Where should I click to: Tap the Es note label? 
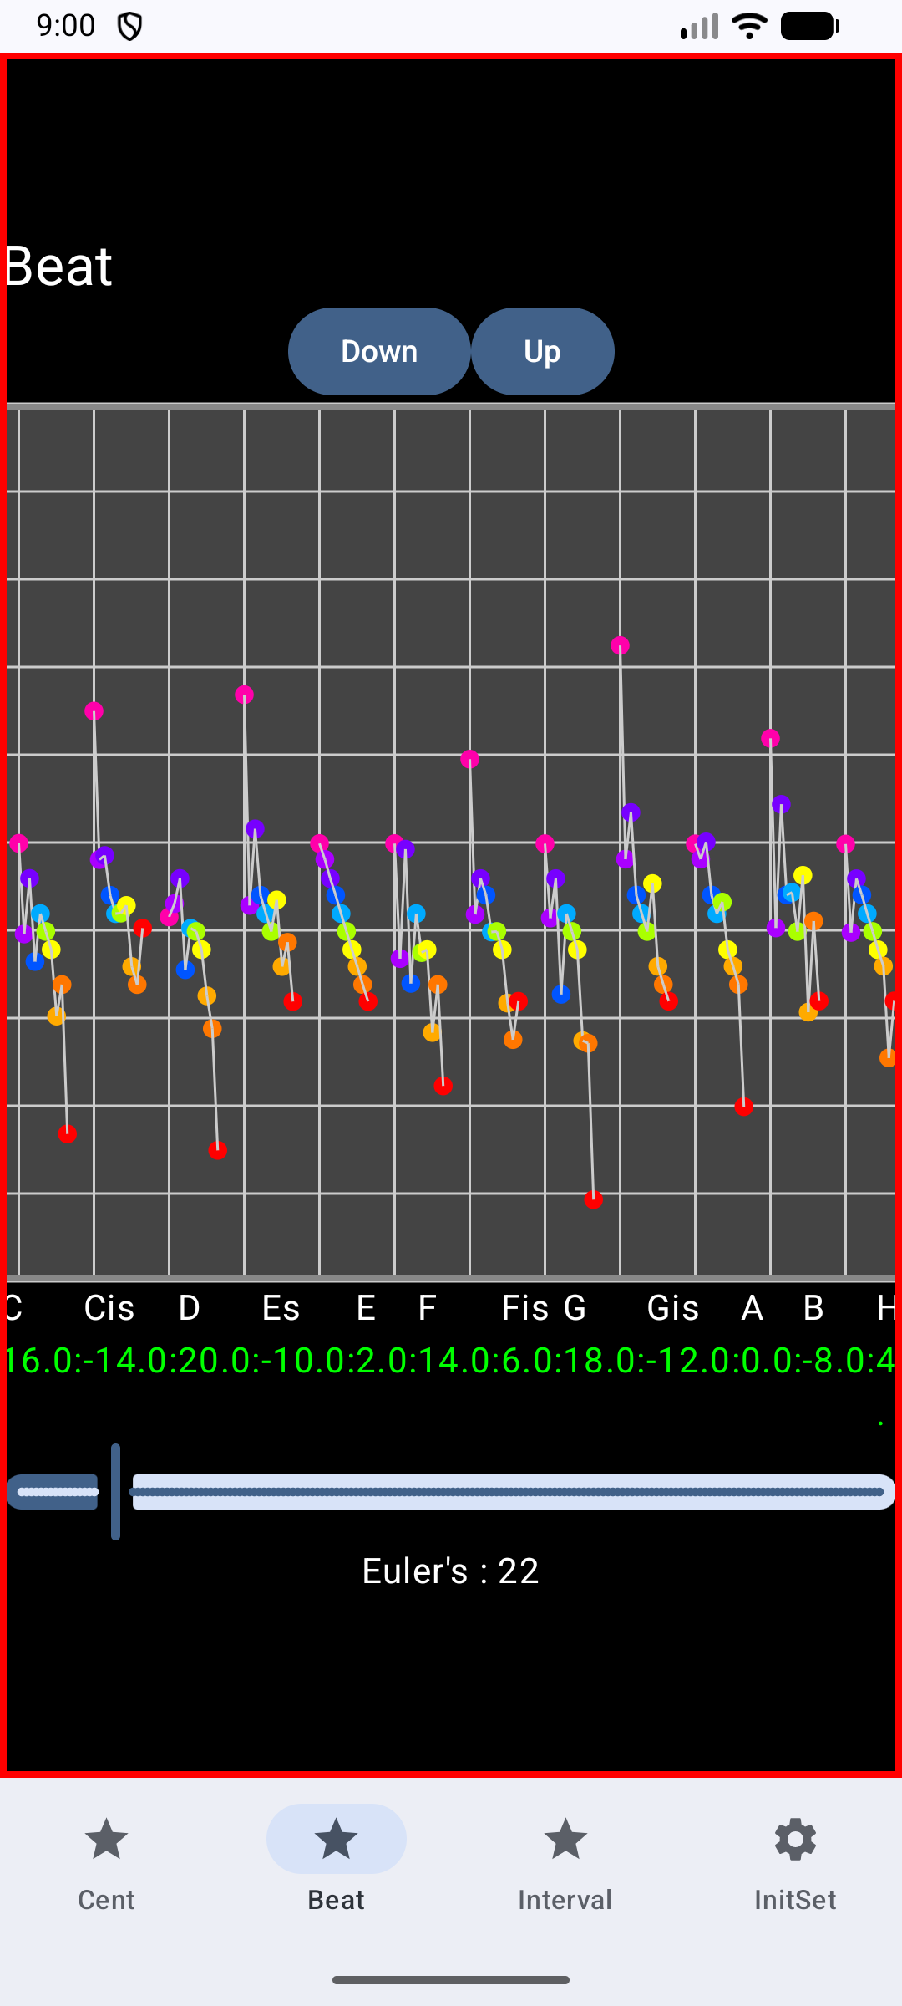[x=281, y=1308]
